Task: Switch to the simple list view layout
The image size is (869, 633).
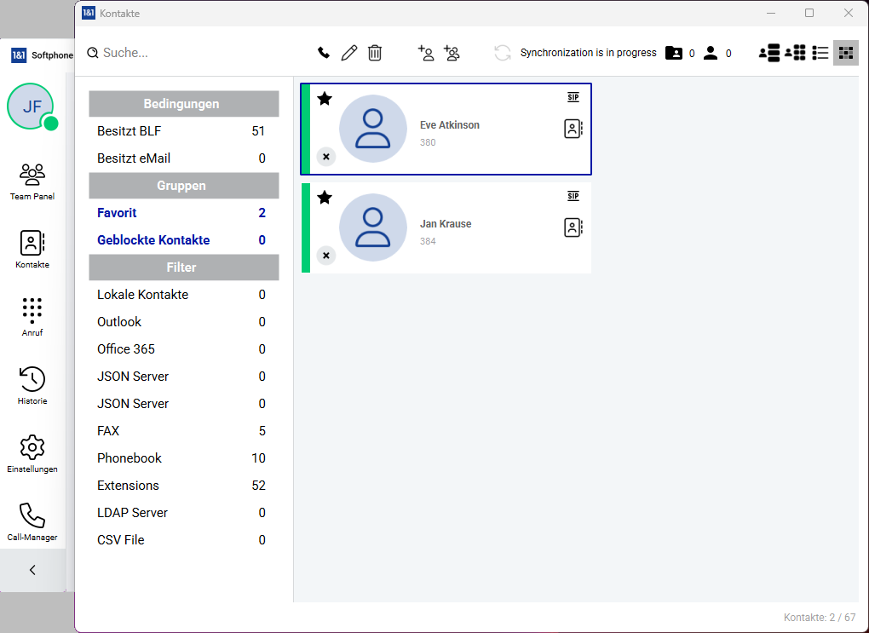Action: coord(820,53)
